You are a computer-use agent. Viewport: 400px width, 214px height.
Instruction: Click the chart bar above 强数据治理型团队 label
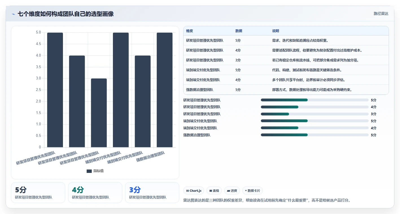(165, 90)
